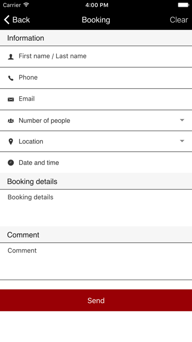The width and height of the screenshot is (192, 342).
Task: Click the group people icon
Action: coord(11,120)
